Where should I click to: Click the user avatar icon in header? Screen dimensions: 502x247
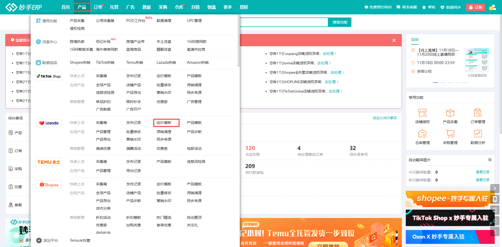click(x=493, y=7)
